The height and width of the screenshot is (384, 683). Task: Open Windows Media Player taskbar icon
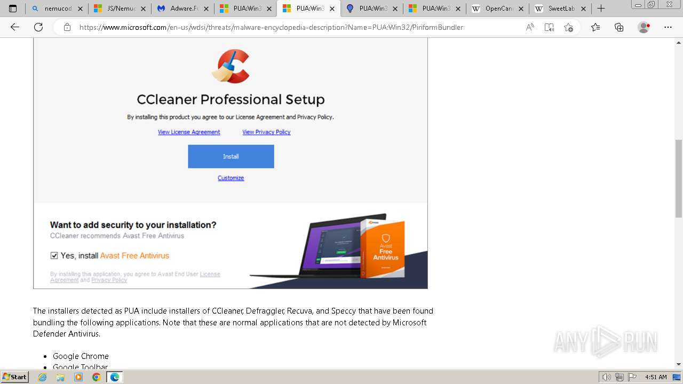coord(78,377)
